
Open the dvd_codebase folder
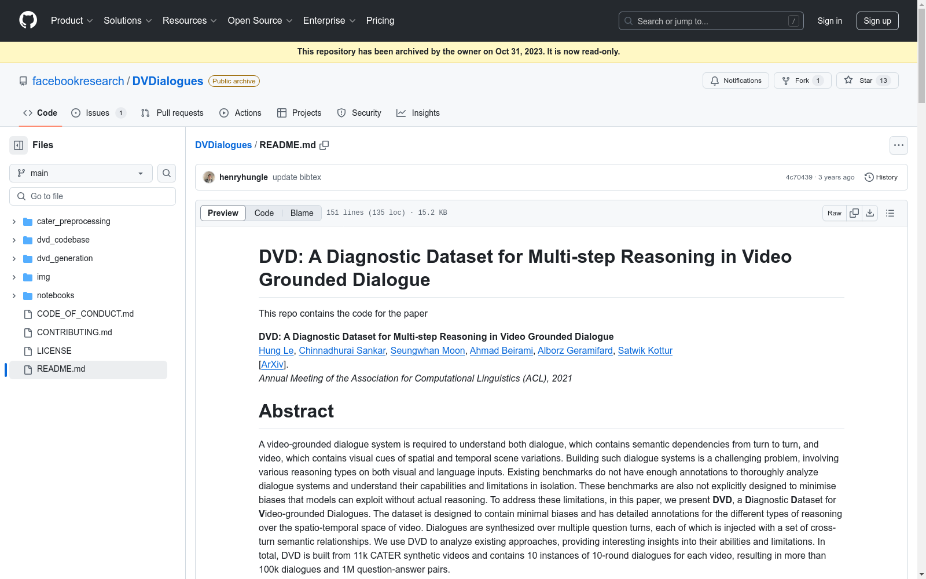(x=63, y=240)
